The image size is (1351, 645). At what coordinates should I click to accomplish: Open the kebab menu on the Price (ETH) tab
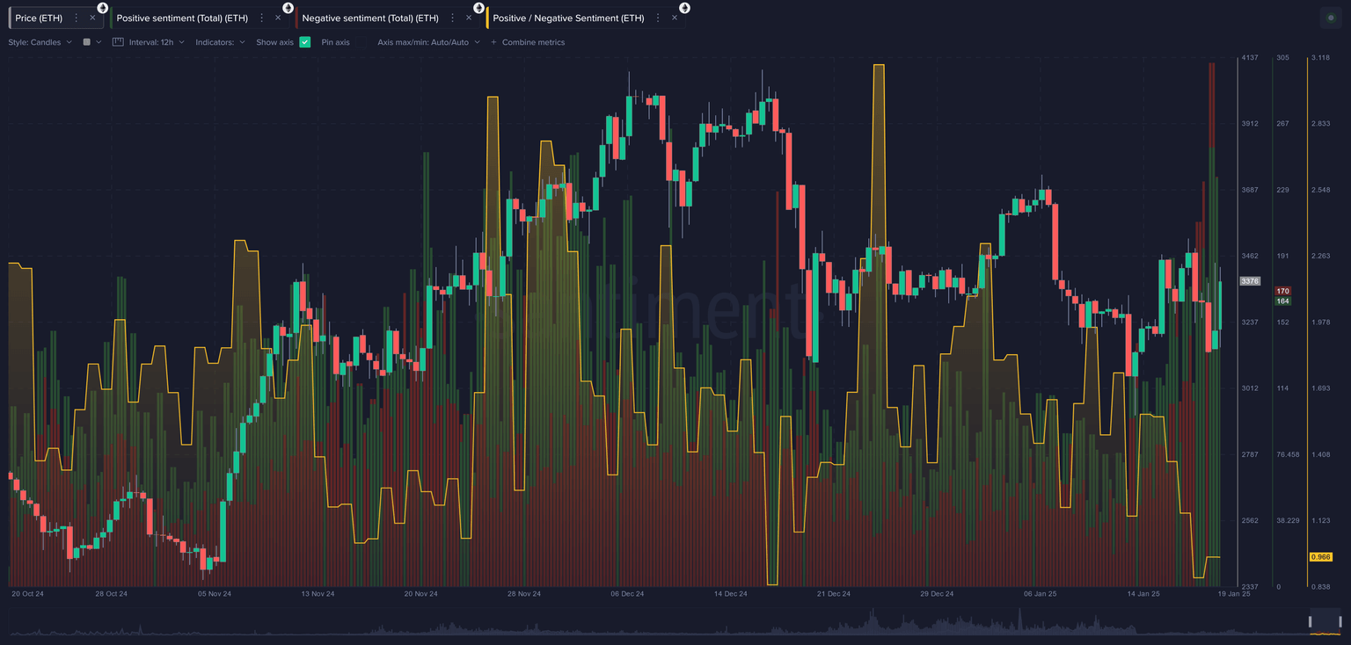pyautogui.click(x=78, y=18)
